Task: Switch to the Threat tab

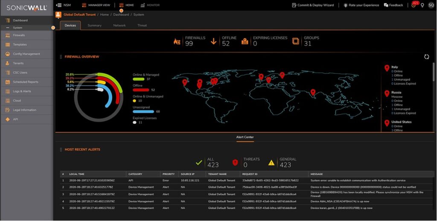Action: 142,25
